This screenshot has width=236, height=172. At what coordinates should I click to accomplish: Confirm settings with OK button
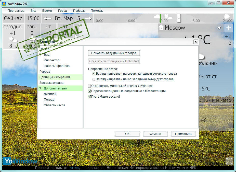click(x=127, y=134)
